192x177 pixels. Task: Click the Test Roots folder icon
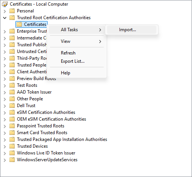pos(12,85)
